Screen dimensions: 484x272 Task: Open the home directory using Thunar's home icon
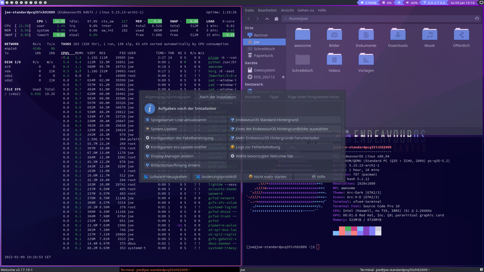[276, 19]
